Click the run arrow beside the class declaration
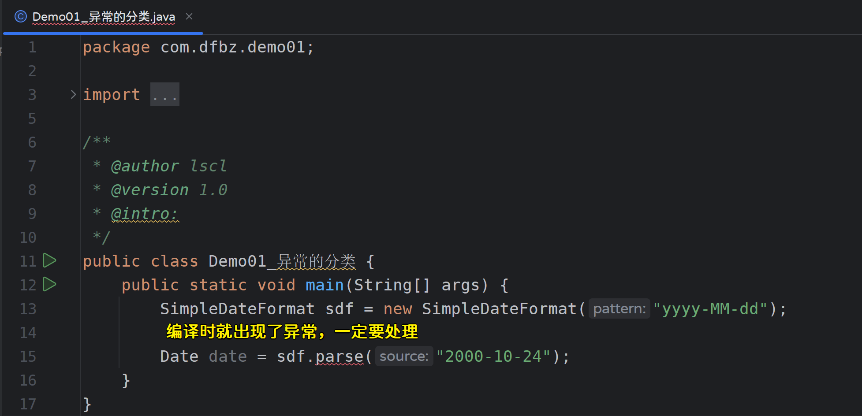862x416 pixels. pos(49,261)
